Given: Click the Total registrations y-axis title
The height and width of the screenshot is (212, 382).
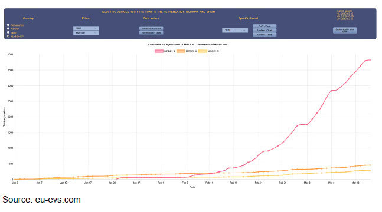Looking at the screenshot, I should tap(4, 117).
